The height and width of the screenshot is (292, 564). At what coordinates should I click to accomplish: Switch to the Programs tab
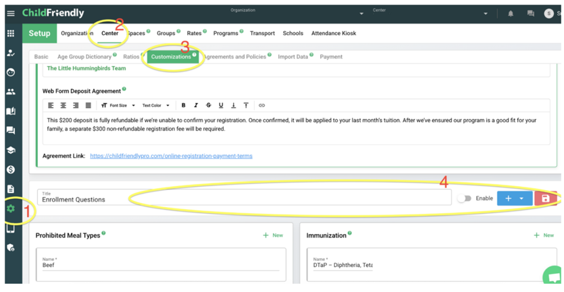[226, 33]
